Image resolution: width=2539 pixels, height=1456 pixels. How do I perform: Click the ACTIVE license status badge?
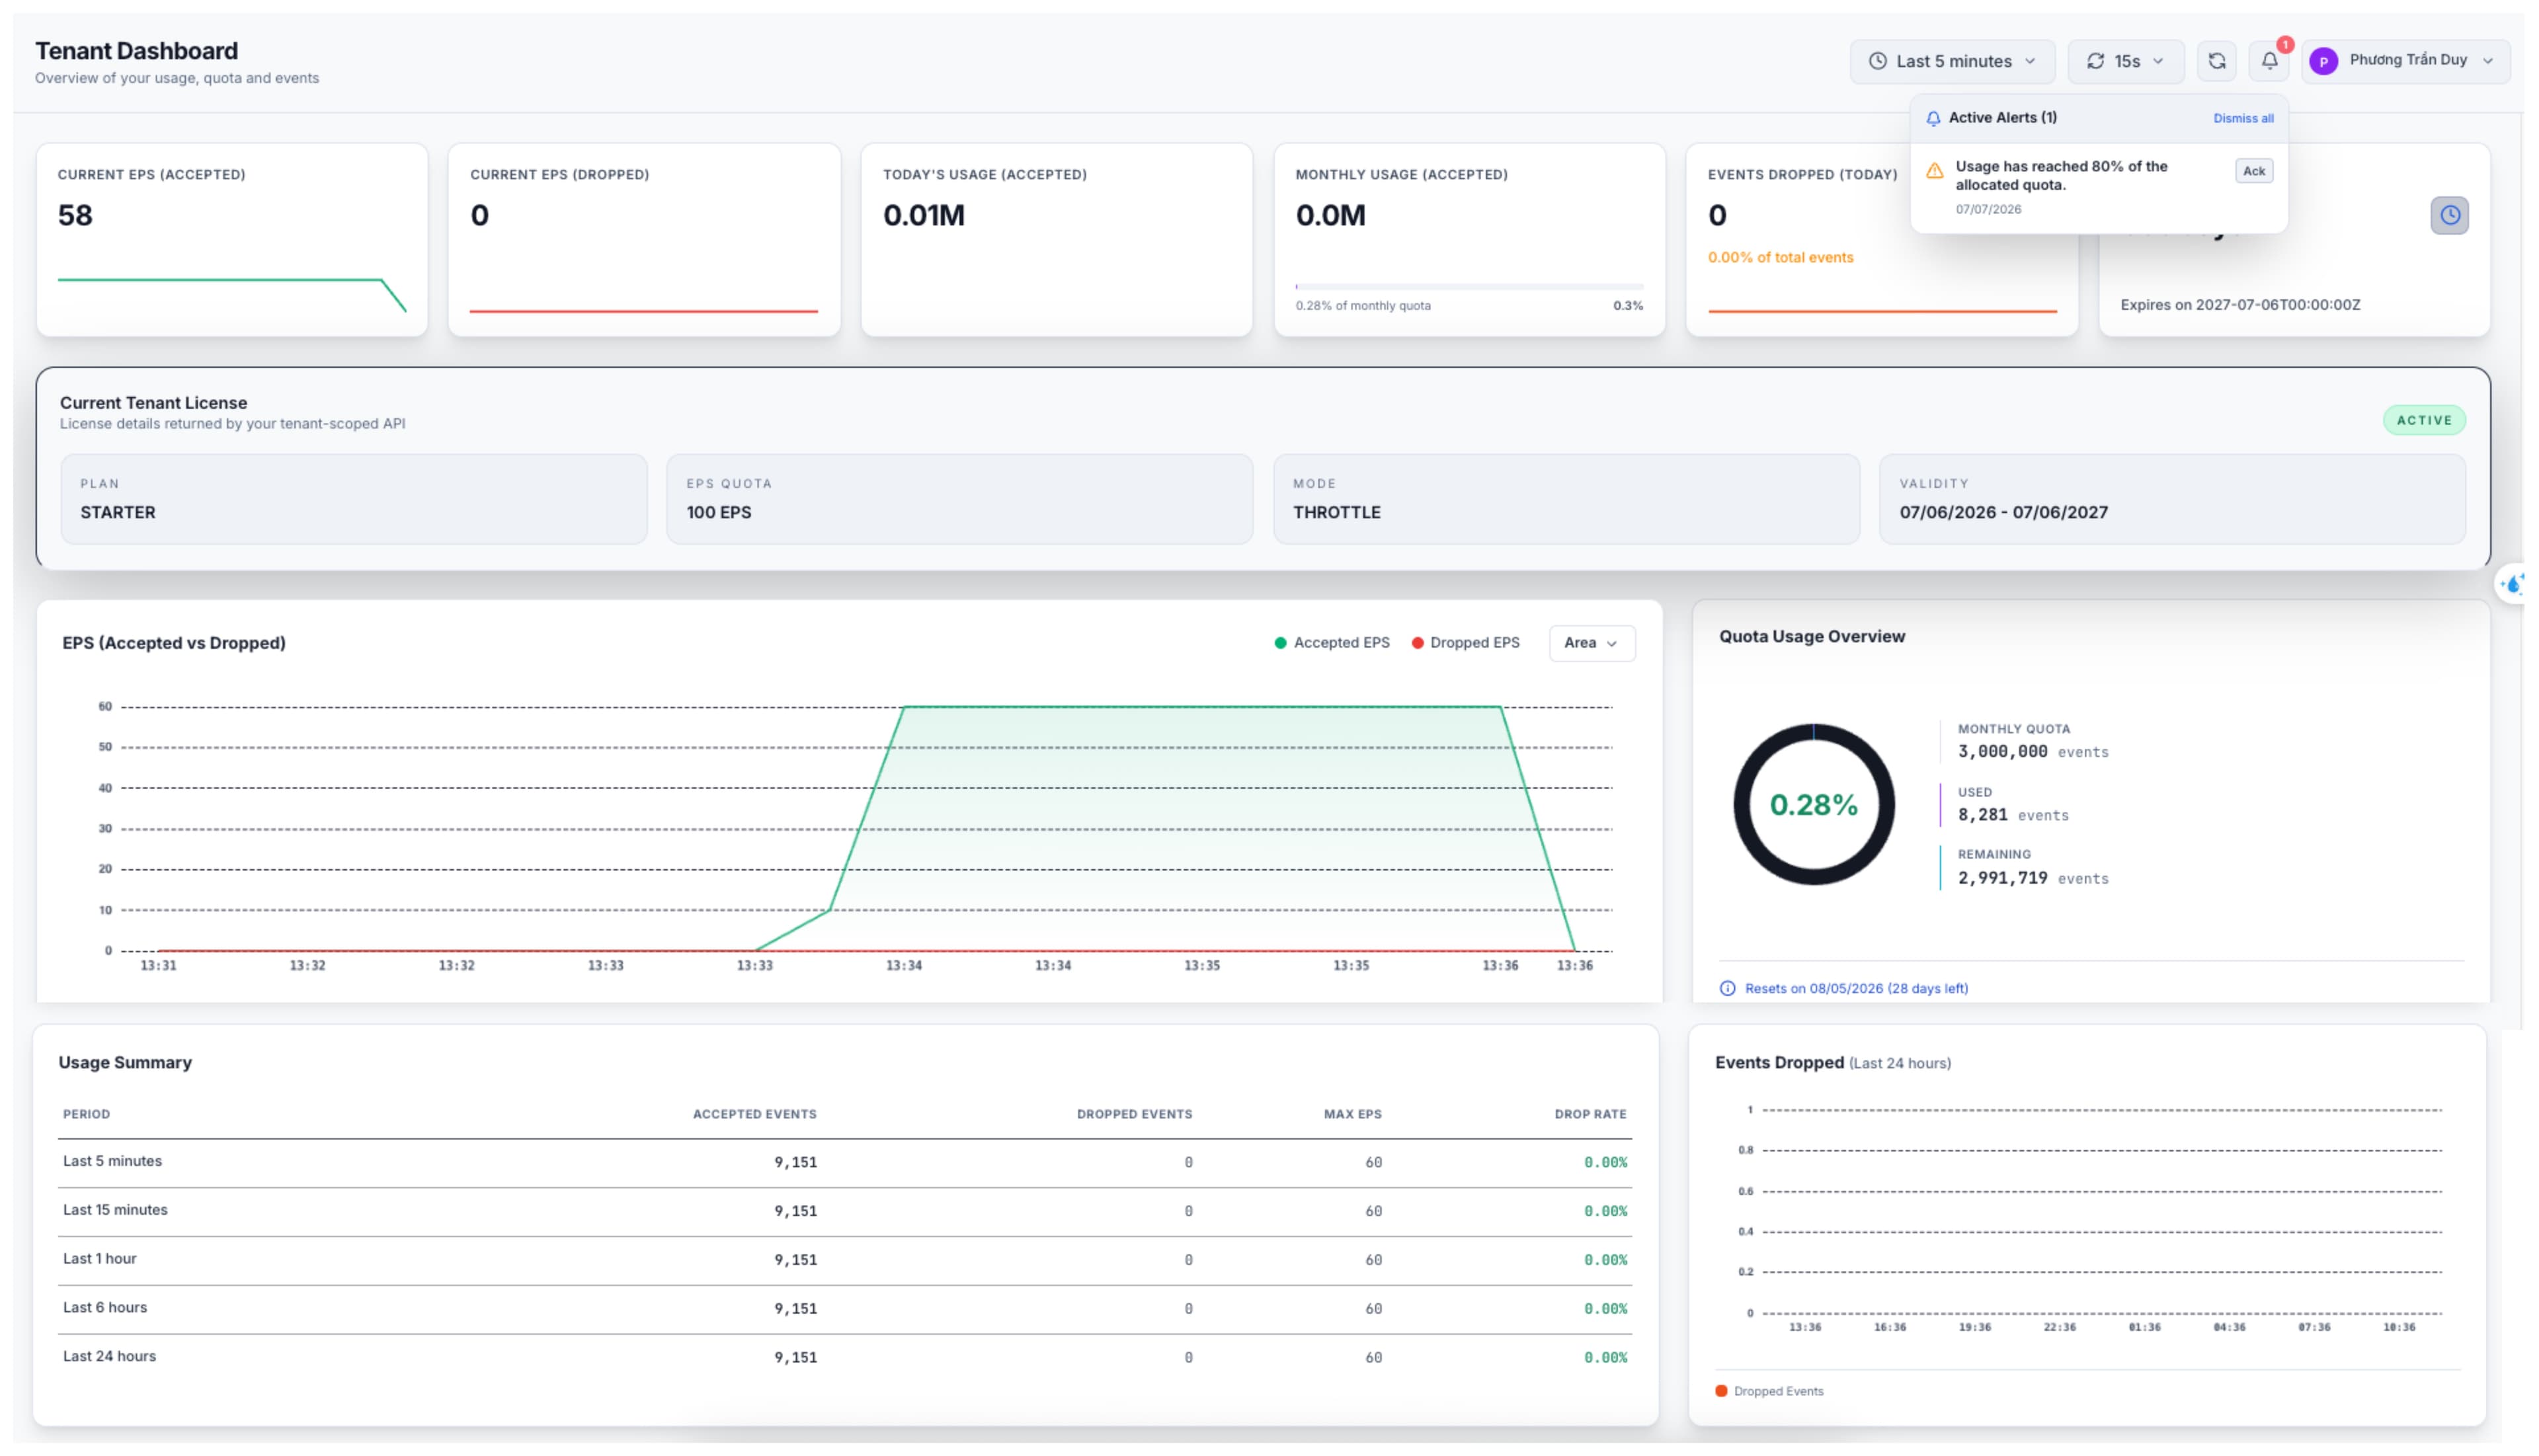[2423, 420]
